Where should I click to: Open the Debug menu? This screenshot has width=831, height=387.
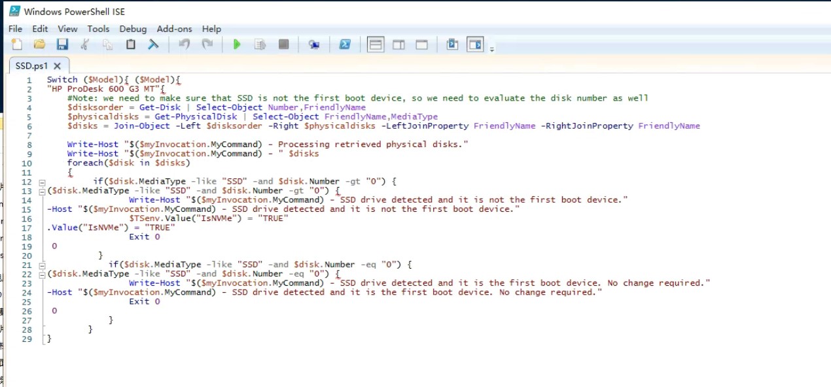pyautogui.click(x=133, y=29)
